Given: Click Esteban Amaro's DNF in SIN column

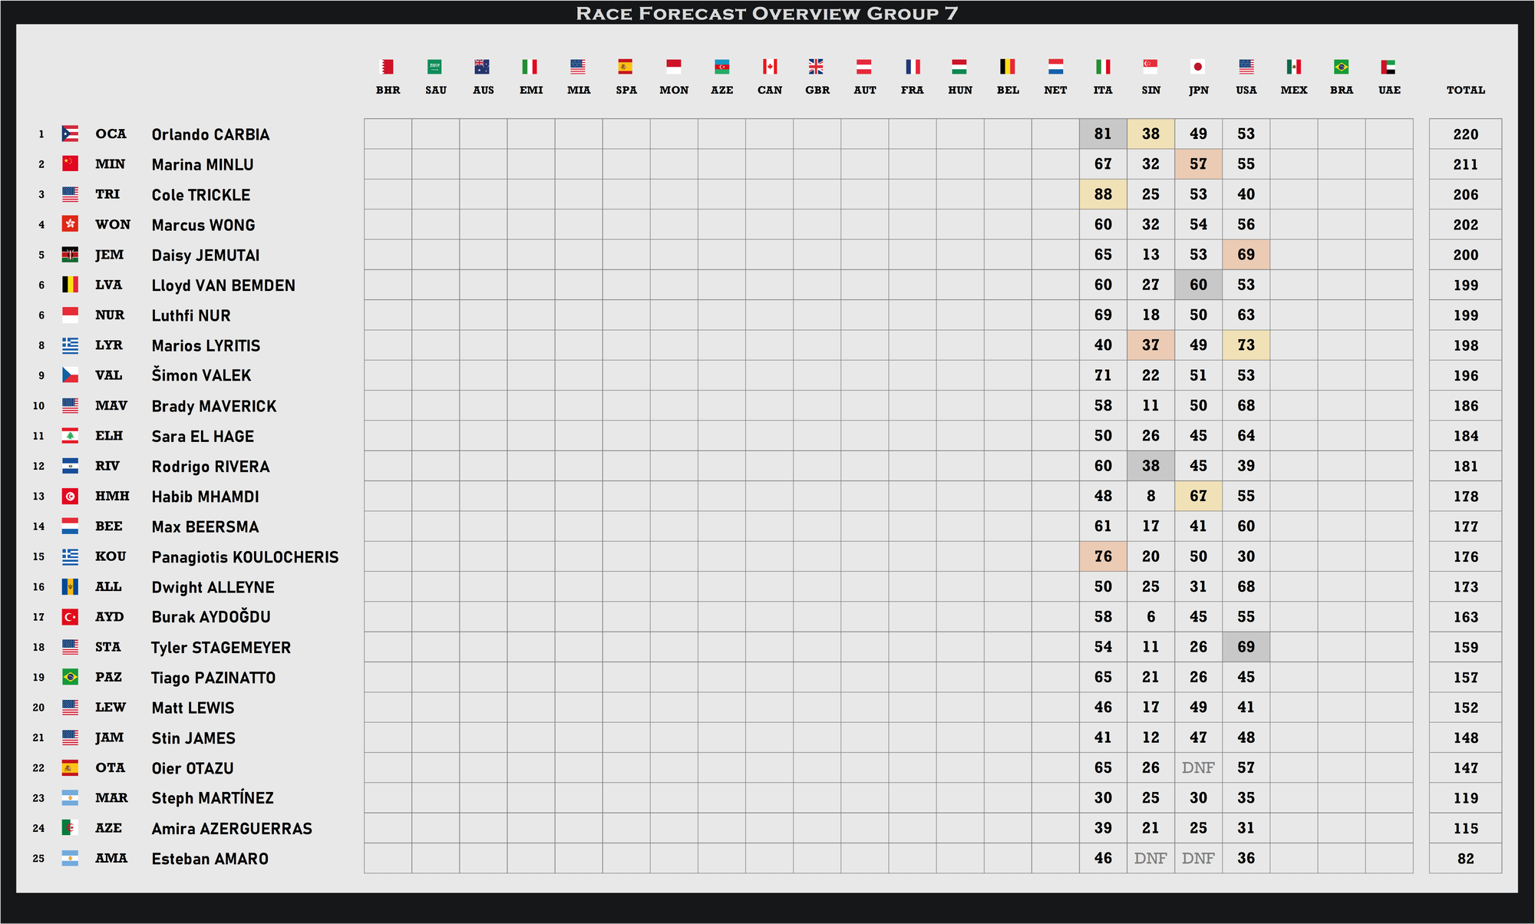Looking at the screenshot, I should point(1150,858).
